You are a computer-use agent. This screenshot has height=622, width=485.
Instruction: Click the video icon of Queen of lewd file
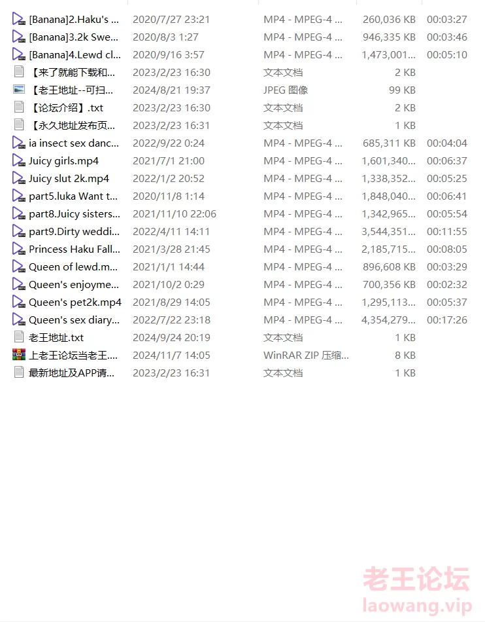point(18,266)
